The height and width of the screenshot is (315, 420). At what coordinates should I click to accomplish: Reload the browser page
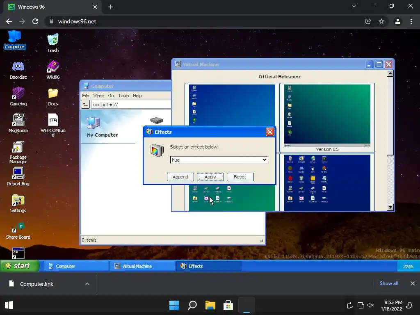35,21
